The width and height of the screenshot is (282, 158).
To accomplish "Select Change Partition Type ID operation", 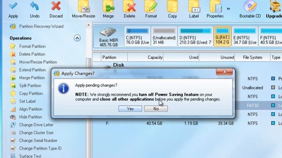I will 41,148.
